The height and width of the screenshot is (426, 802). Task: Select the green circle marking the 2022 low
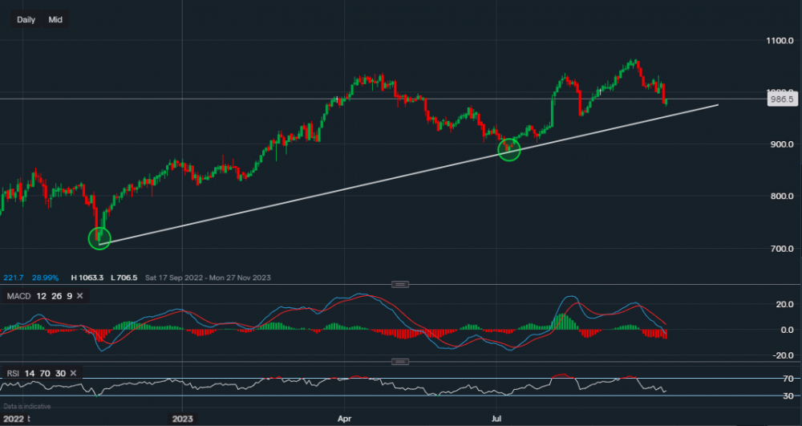coord(99,237)
